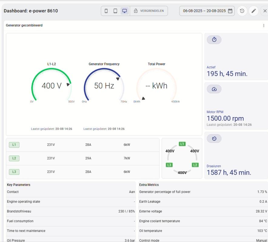Viewport: 268px width, 242px height.
Task: Select the L1 phase badge in table
Action: tap(14, 145)
